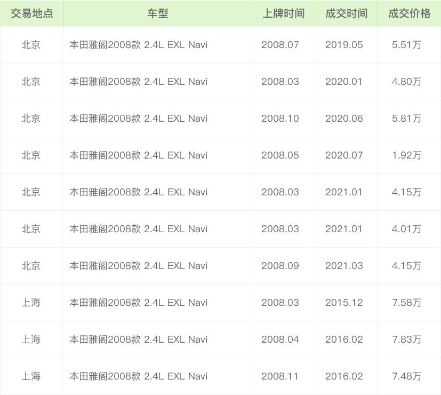Click the deal date 2020.06
The width and height of the screenshot is (441, 395).
pos(344,118)
